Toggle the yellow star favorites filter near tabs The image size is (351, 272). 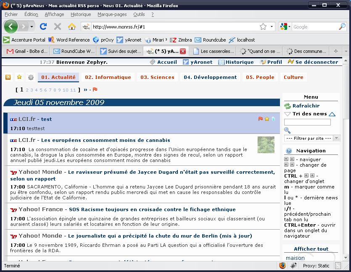pos(19,77)
